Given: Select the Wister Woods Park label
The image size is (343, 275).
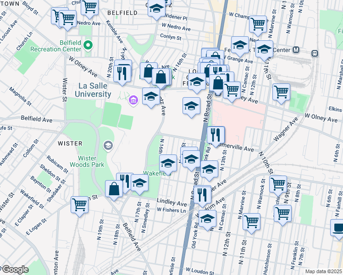Looking at the screenshot, I should [87, 161].
